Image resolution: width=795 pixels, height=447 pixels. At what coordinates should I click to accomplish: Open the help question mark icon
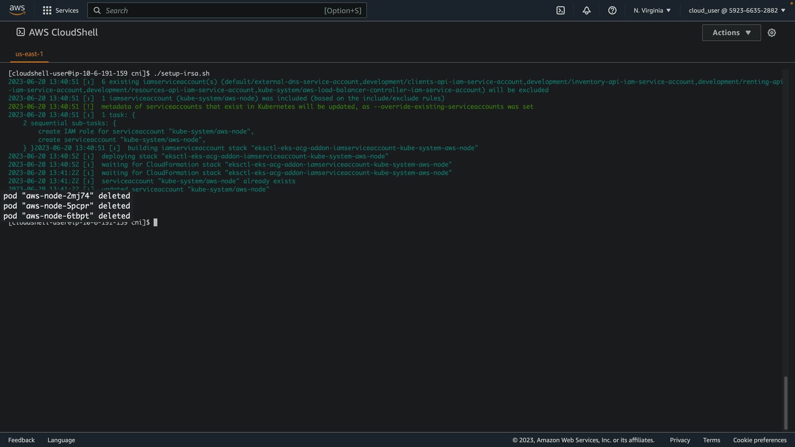click(x=612, y=10)
